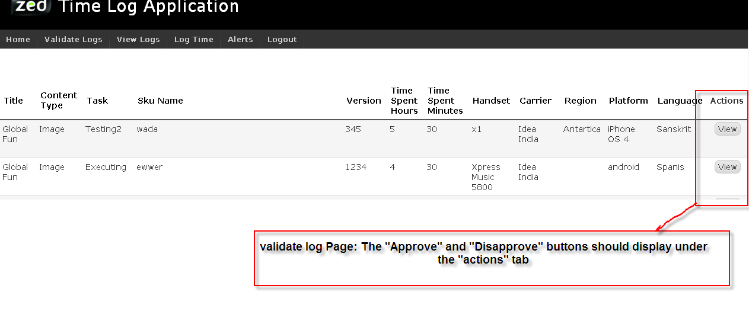Click the Idea India carrier in Testing2 row
The image size is (749, 321).
[528, 134]
